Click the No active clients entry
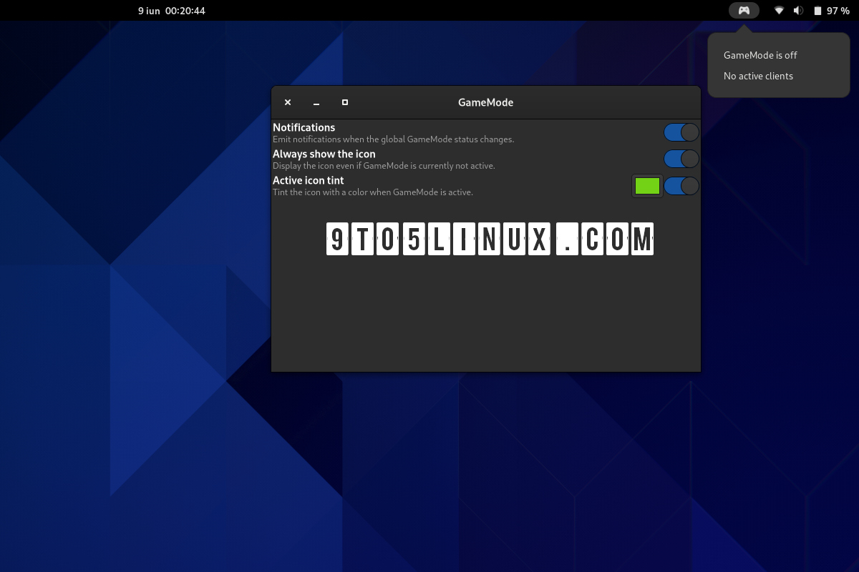 (x=758, y=76)
